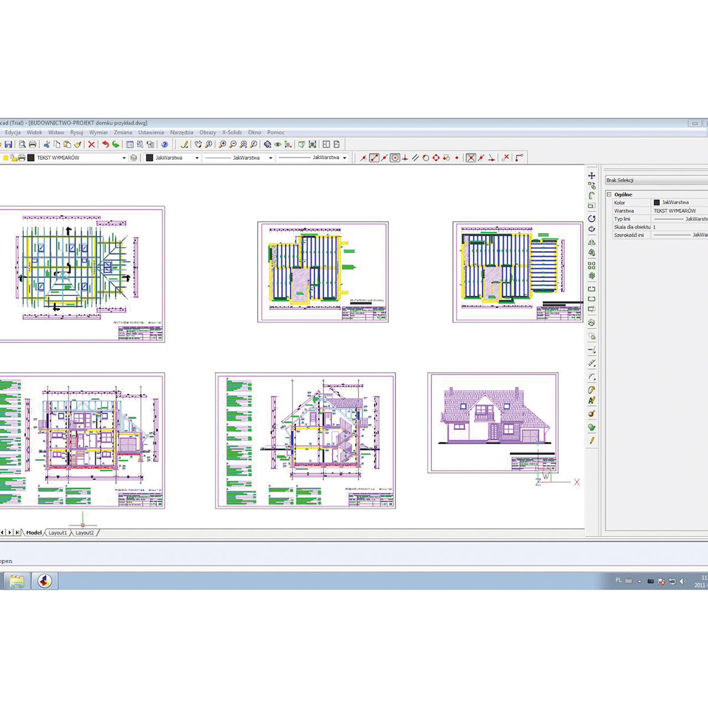
Task: Switch to the Layout1 tab
Action: click(x=58, y=533)
